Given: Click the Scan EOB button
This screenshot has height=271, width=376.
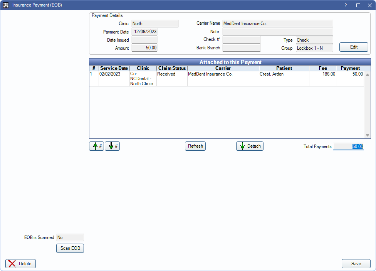Looking at the screenshot, I should tap(70, 248).
